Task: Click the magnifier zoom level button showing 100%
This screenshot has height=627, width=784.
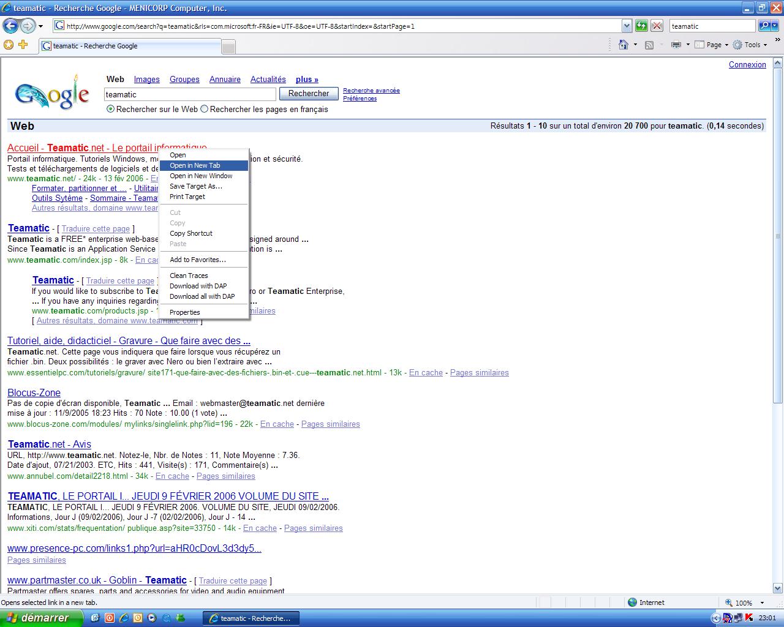Action: [739, 603]
